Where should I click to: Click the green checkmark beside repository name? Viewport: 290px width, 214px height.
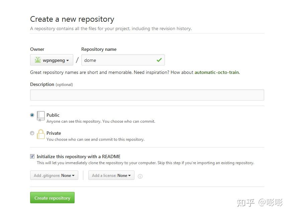tap(160, 60)
